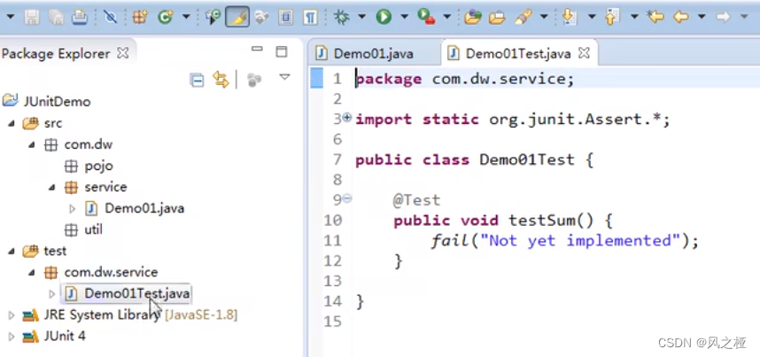
Task: Click the "Not yet implemented" string
Action: point(581,240)
